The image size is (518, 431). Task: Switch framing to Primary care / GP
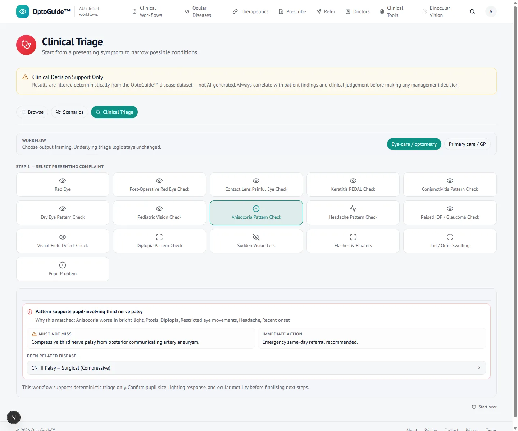point(467,144)
